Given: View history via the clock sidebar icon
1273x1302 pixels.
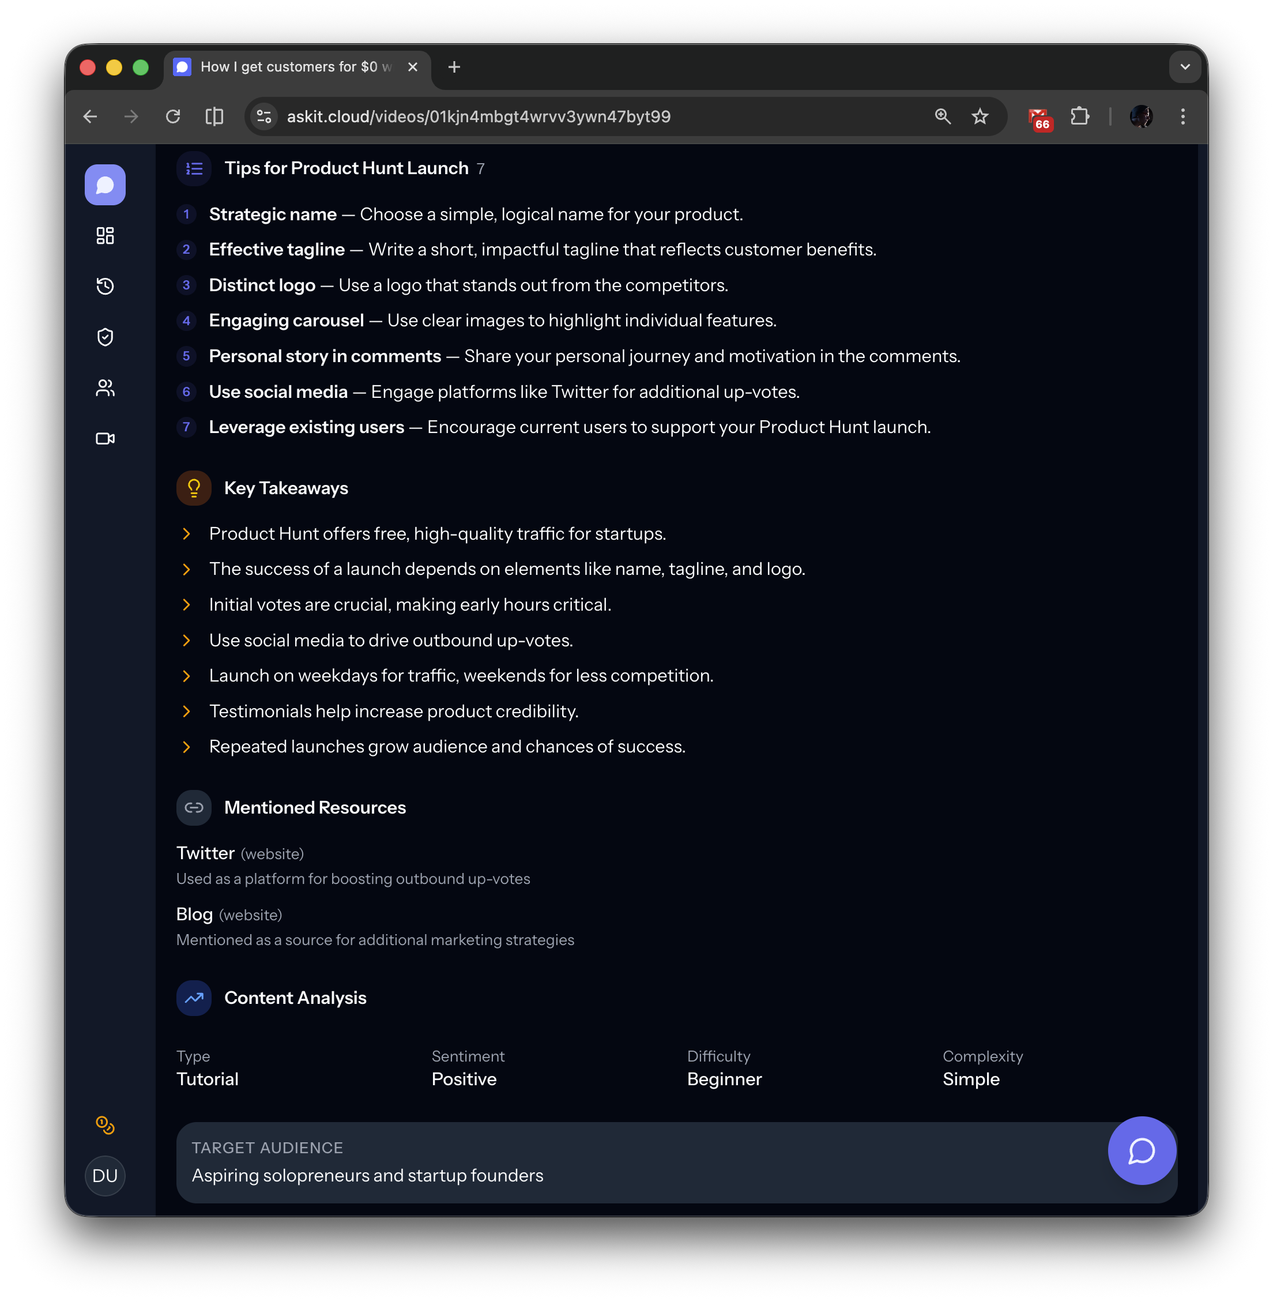Looking at the screenshot, I should pos(104,286).
